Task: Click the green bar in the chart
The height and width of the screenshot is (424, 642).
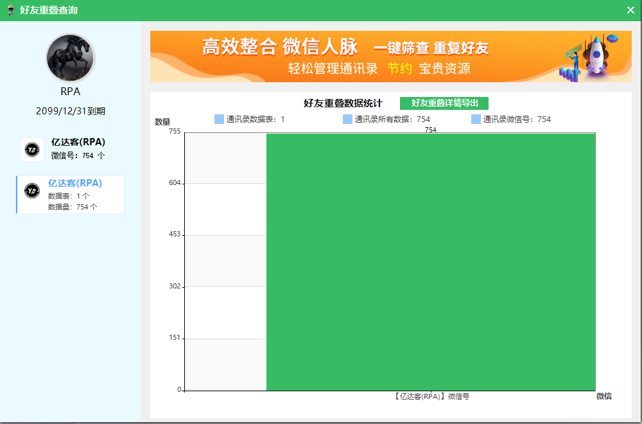Action: coord(431,262)
